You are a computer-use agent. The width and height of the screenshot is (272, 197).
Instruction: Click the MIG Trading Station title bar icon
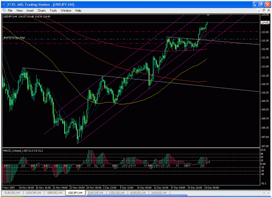point(3,4)
